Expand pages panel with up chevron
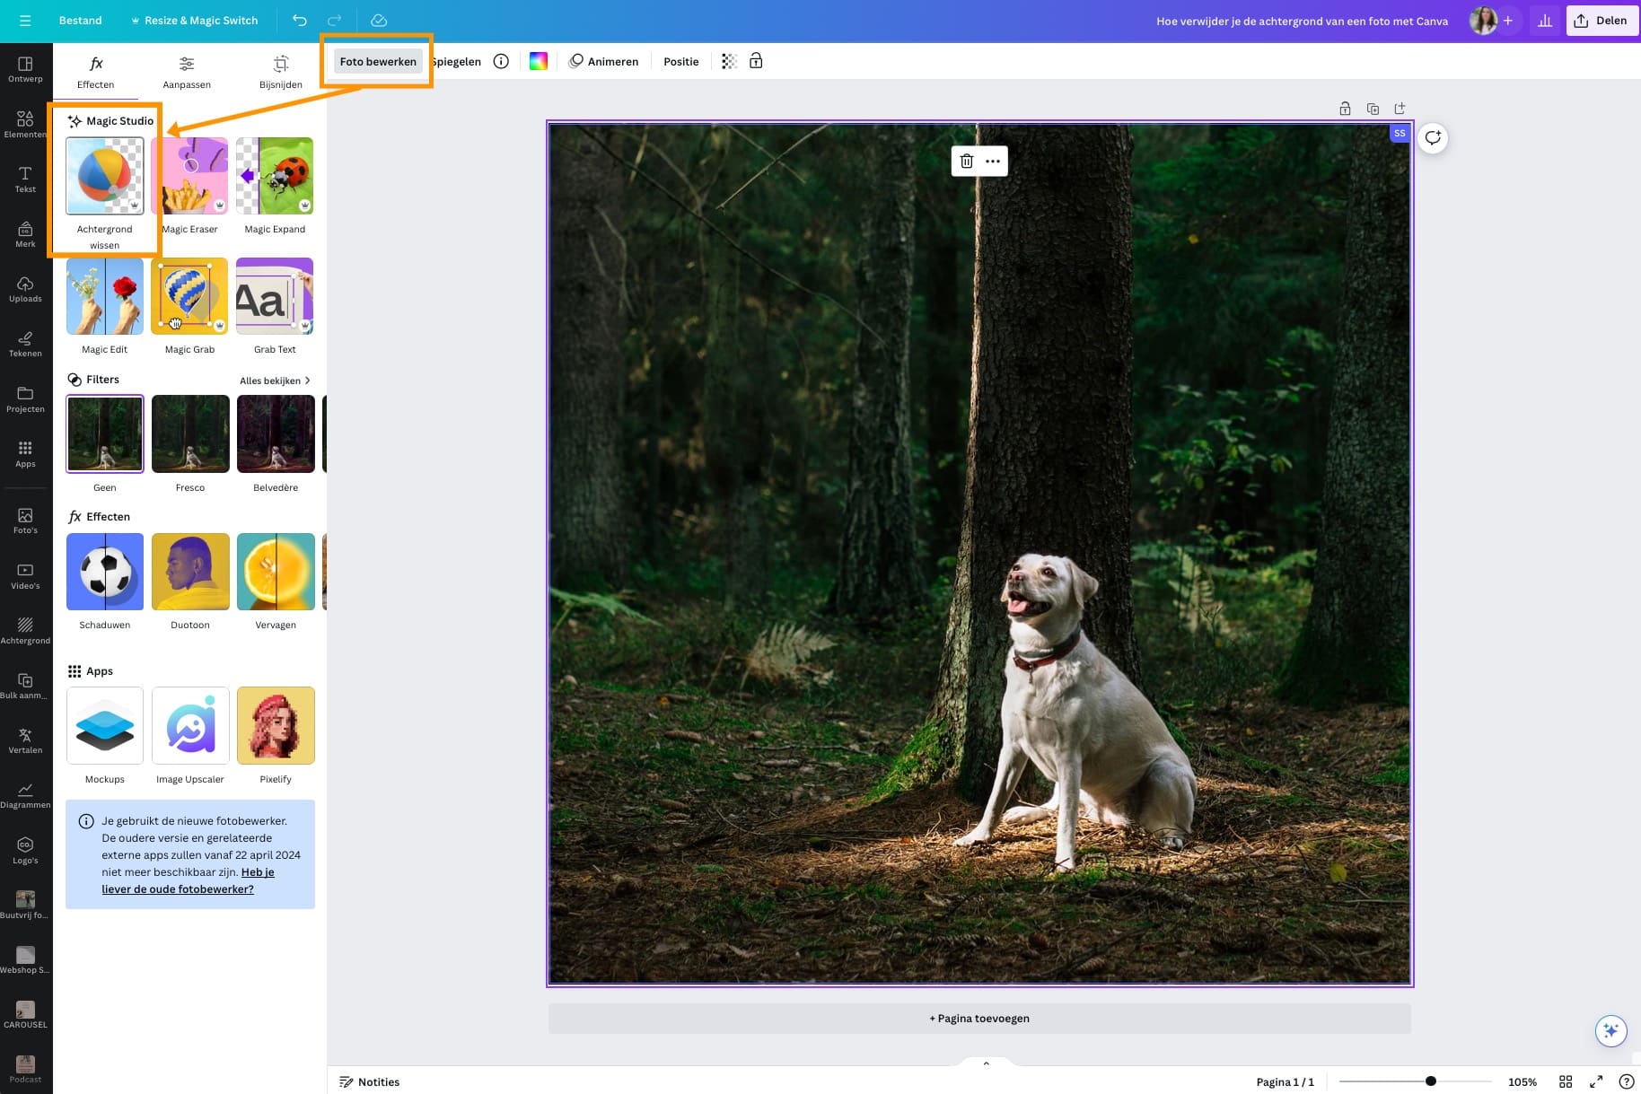1641x1094 pixels. [x=986, y=1063]
